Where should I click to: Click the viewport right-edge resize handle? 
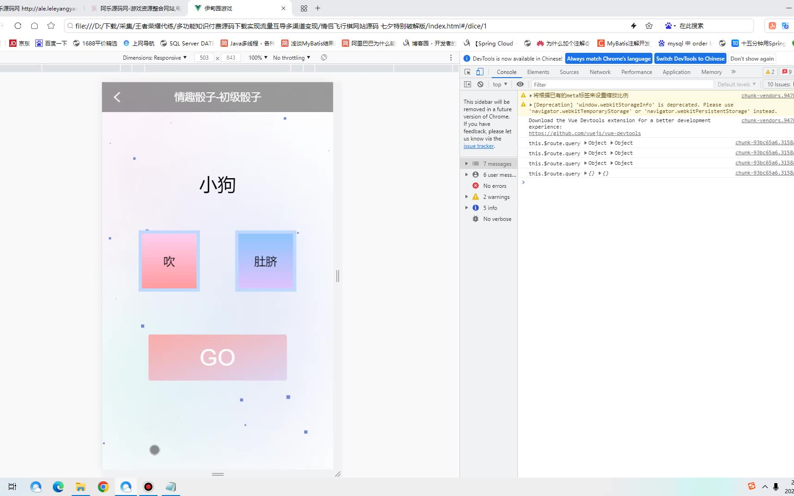click(338, 276)
